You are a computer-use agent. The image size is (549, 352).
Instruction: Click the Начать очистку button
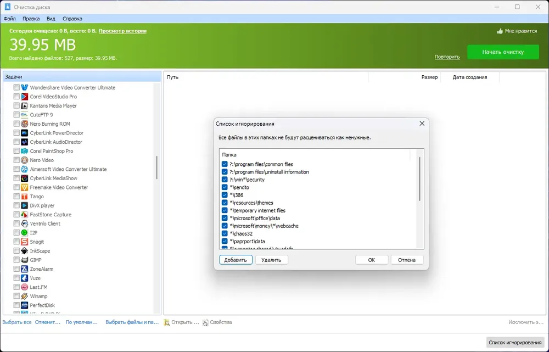tap(503, 52)
